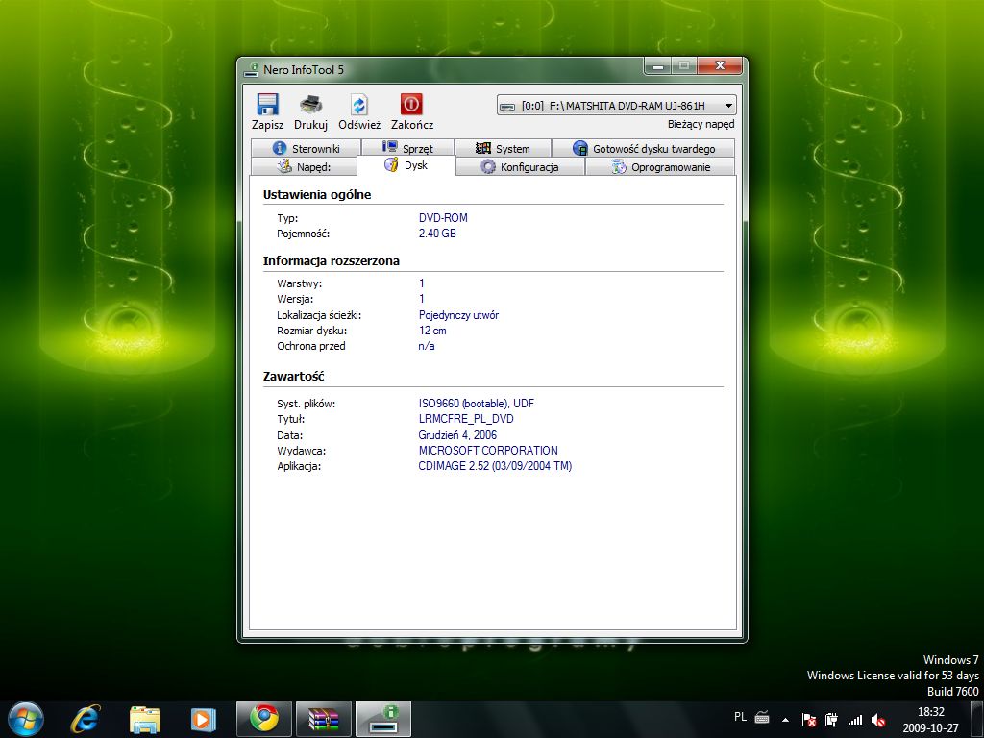Viewport: 984px width, 738px height.
Task: Click the Drukuj printer icon
Action: coord(310,104)
